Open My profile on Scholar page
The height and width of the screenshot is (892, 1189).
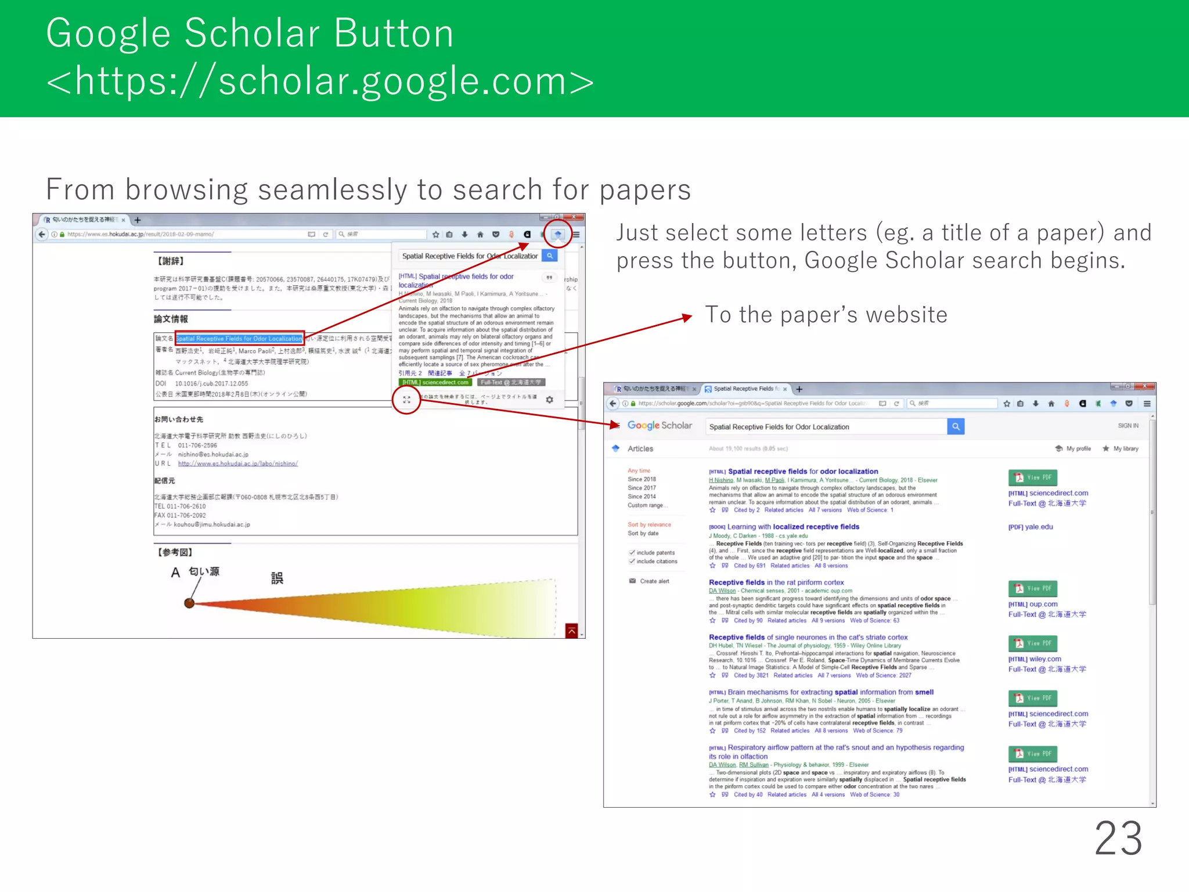click(x=1073, y=449)
